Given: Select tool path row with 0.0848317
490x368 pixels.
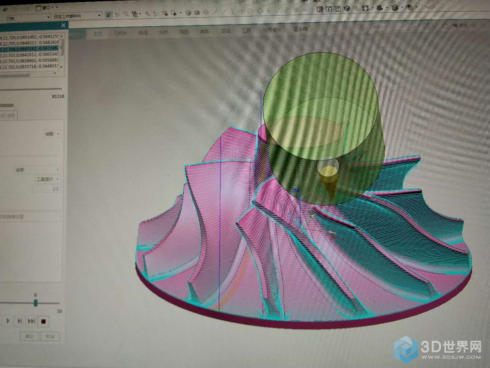Looking at the screenshot, I should tap(30, 43).
